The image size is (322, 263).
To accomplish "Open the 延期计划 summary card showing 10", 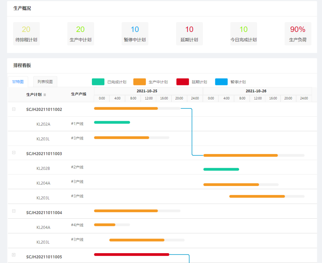I will click(x=189, y=34).
